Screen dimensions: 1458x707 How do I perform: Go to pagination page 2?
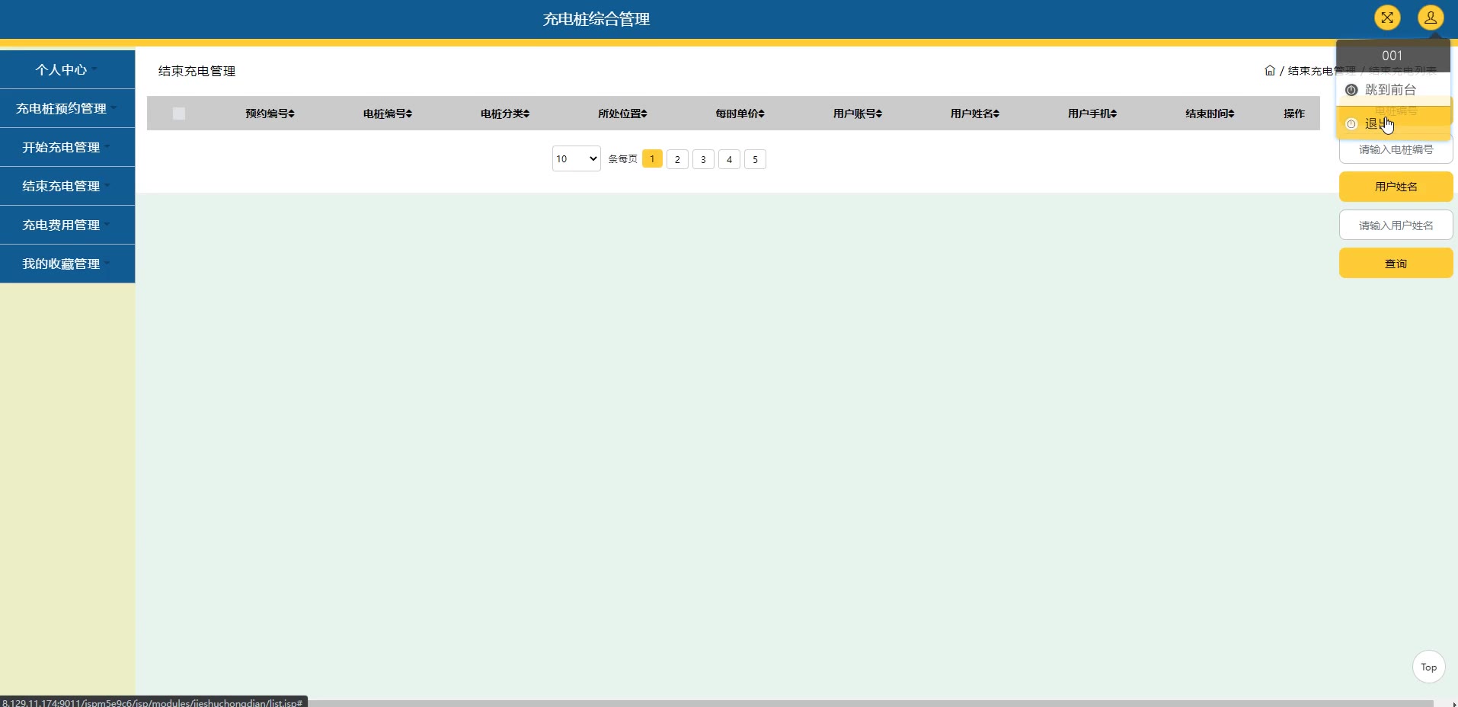[677, 159]
